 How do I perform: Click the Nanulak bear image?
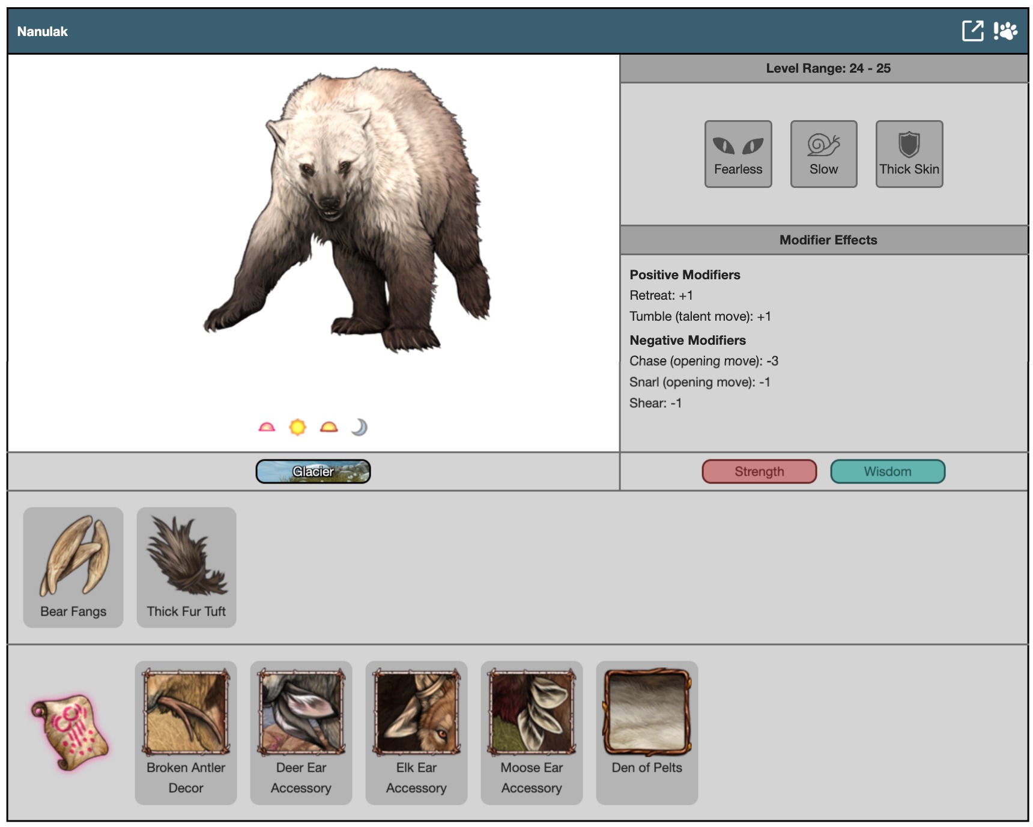coord(348,210)
